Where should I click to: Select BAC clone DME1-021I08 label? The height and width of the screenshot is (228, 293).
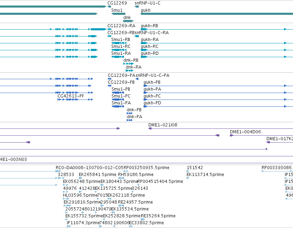tap(163, 125)
